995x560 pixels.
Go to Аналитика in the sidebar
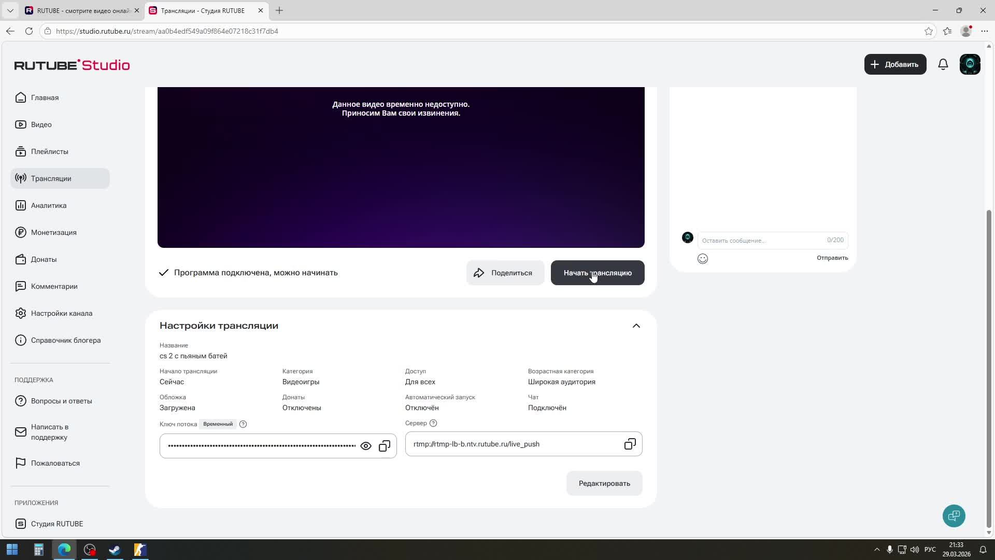49,205
